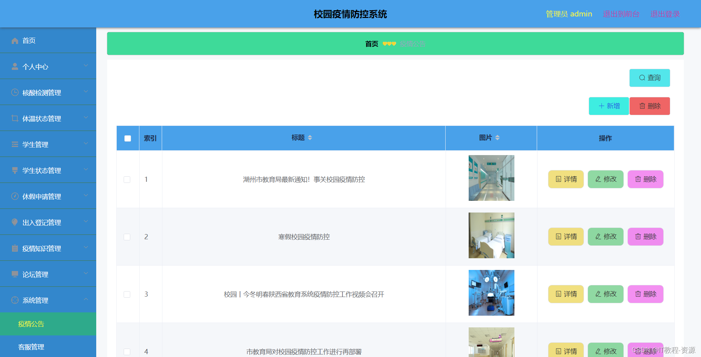Check the checkbox for row 2

point(127,237)
